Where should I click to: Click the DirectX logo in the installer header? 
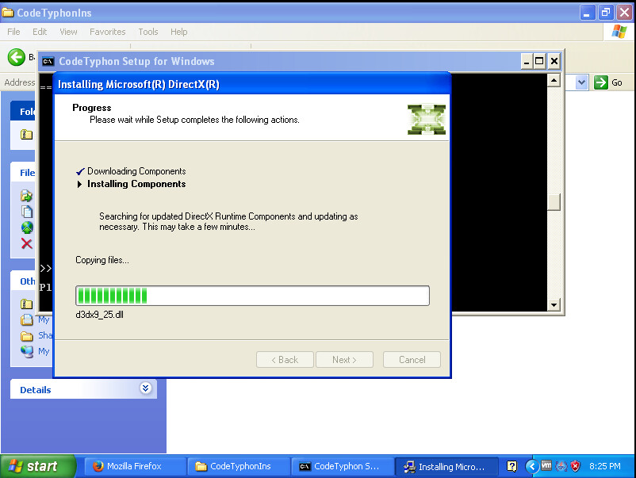point(426,119)
